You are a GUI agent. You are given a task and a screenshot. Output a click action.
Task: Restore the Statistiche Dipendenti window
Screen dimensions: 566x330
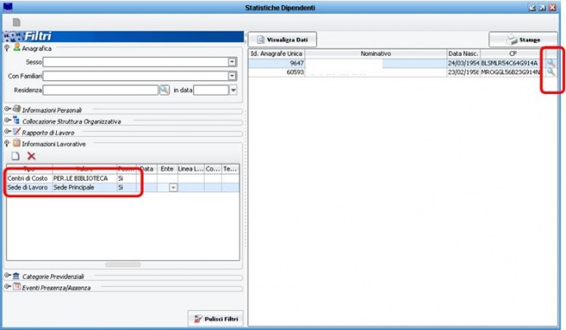[x=542, y=7]
